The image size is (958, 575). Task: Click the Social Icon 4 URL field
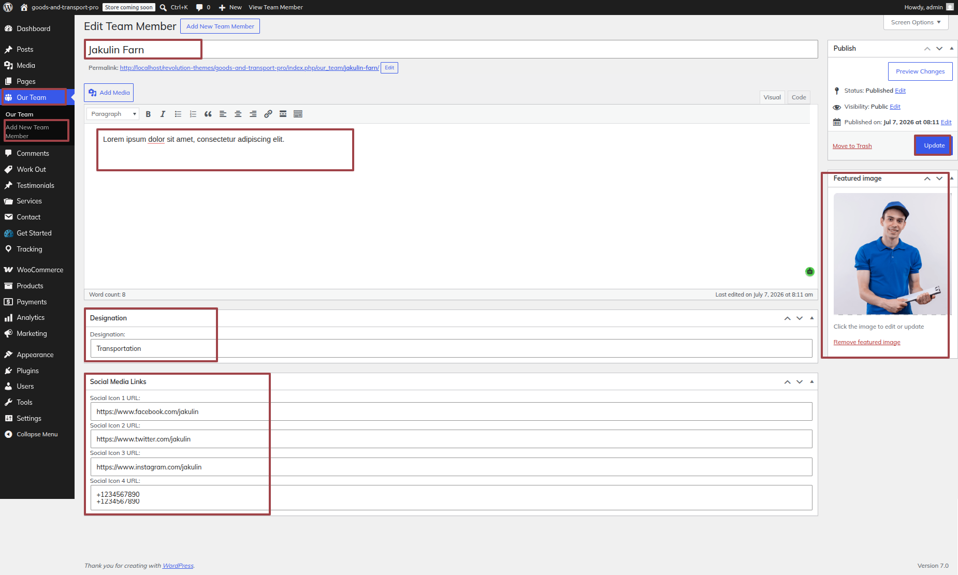pyautogui.click(x=451, y=497)
